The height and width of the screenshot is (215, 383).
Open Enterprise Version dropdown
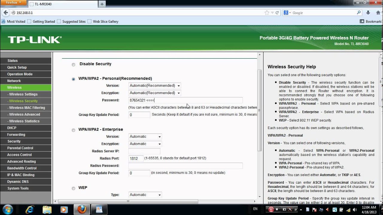click(145, 136)
